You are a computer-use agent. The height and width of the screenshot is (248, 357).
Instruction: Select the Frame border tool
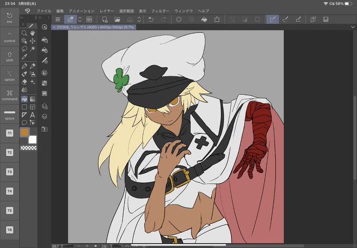click(33, 107)
